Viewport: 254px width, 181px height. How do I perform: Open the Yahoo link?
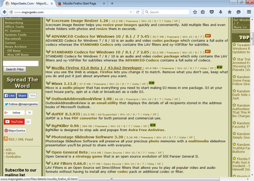[10, 153]
